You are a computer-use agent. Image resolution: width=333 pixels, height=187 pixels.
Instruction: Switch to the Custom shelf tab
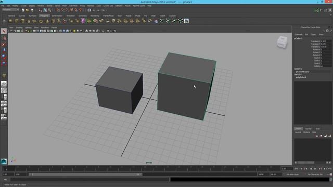click(x=172, y=16)
